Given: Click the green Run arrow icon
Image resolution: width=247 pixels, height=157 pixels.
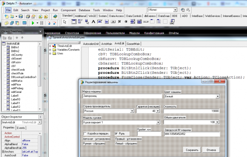Looking at the screenshot, I should pyautogui.click(x=33, y=23).
